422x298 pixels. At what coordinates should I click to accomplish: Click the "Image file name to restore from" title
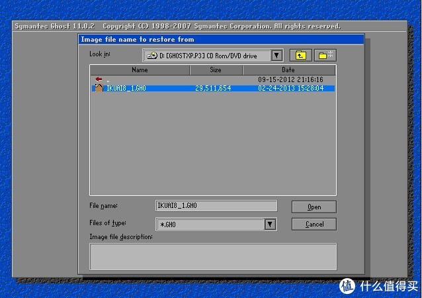tap(138, 39)
